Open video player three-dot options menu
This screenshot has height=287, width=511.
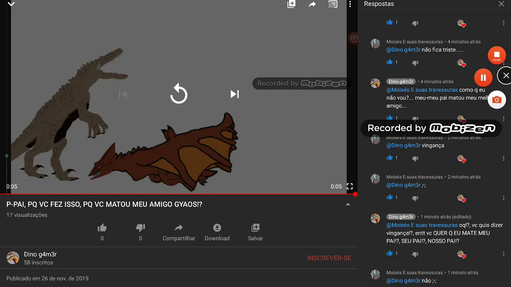click(x=350, y=4)
